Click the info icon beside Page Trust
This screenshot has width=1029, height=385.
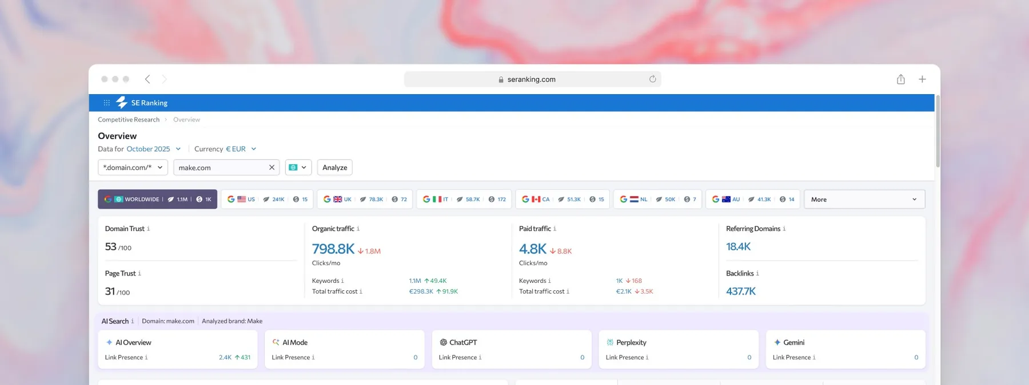[139, 274]
